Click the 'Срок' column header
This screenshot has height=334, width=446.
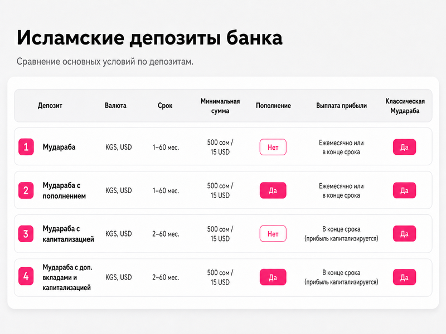click(x=165, y=106)
